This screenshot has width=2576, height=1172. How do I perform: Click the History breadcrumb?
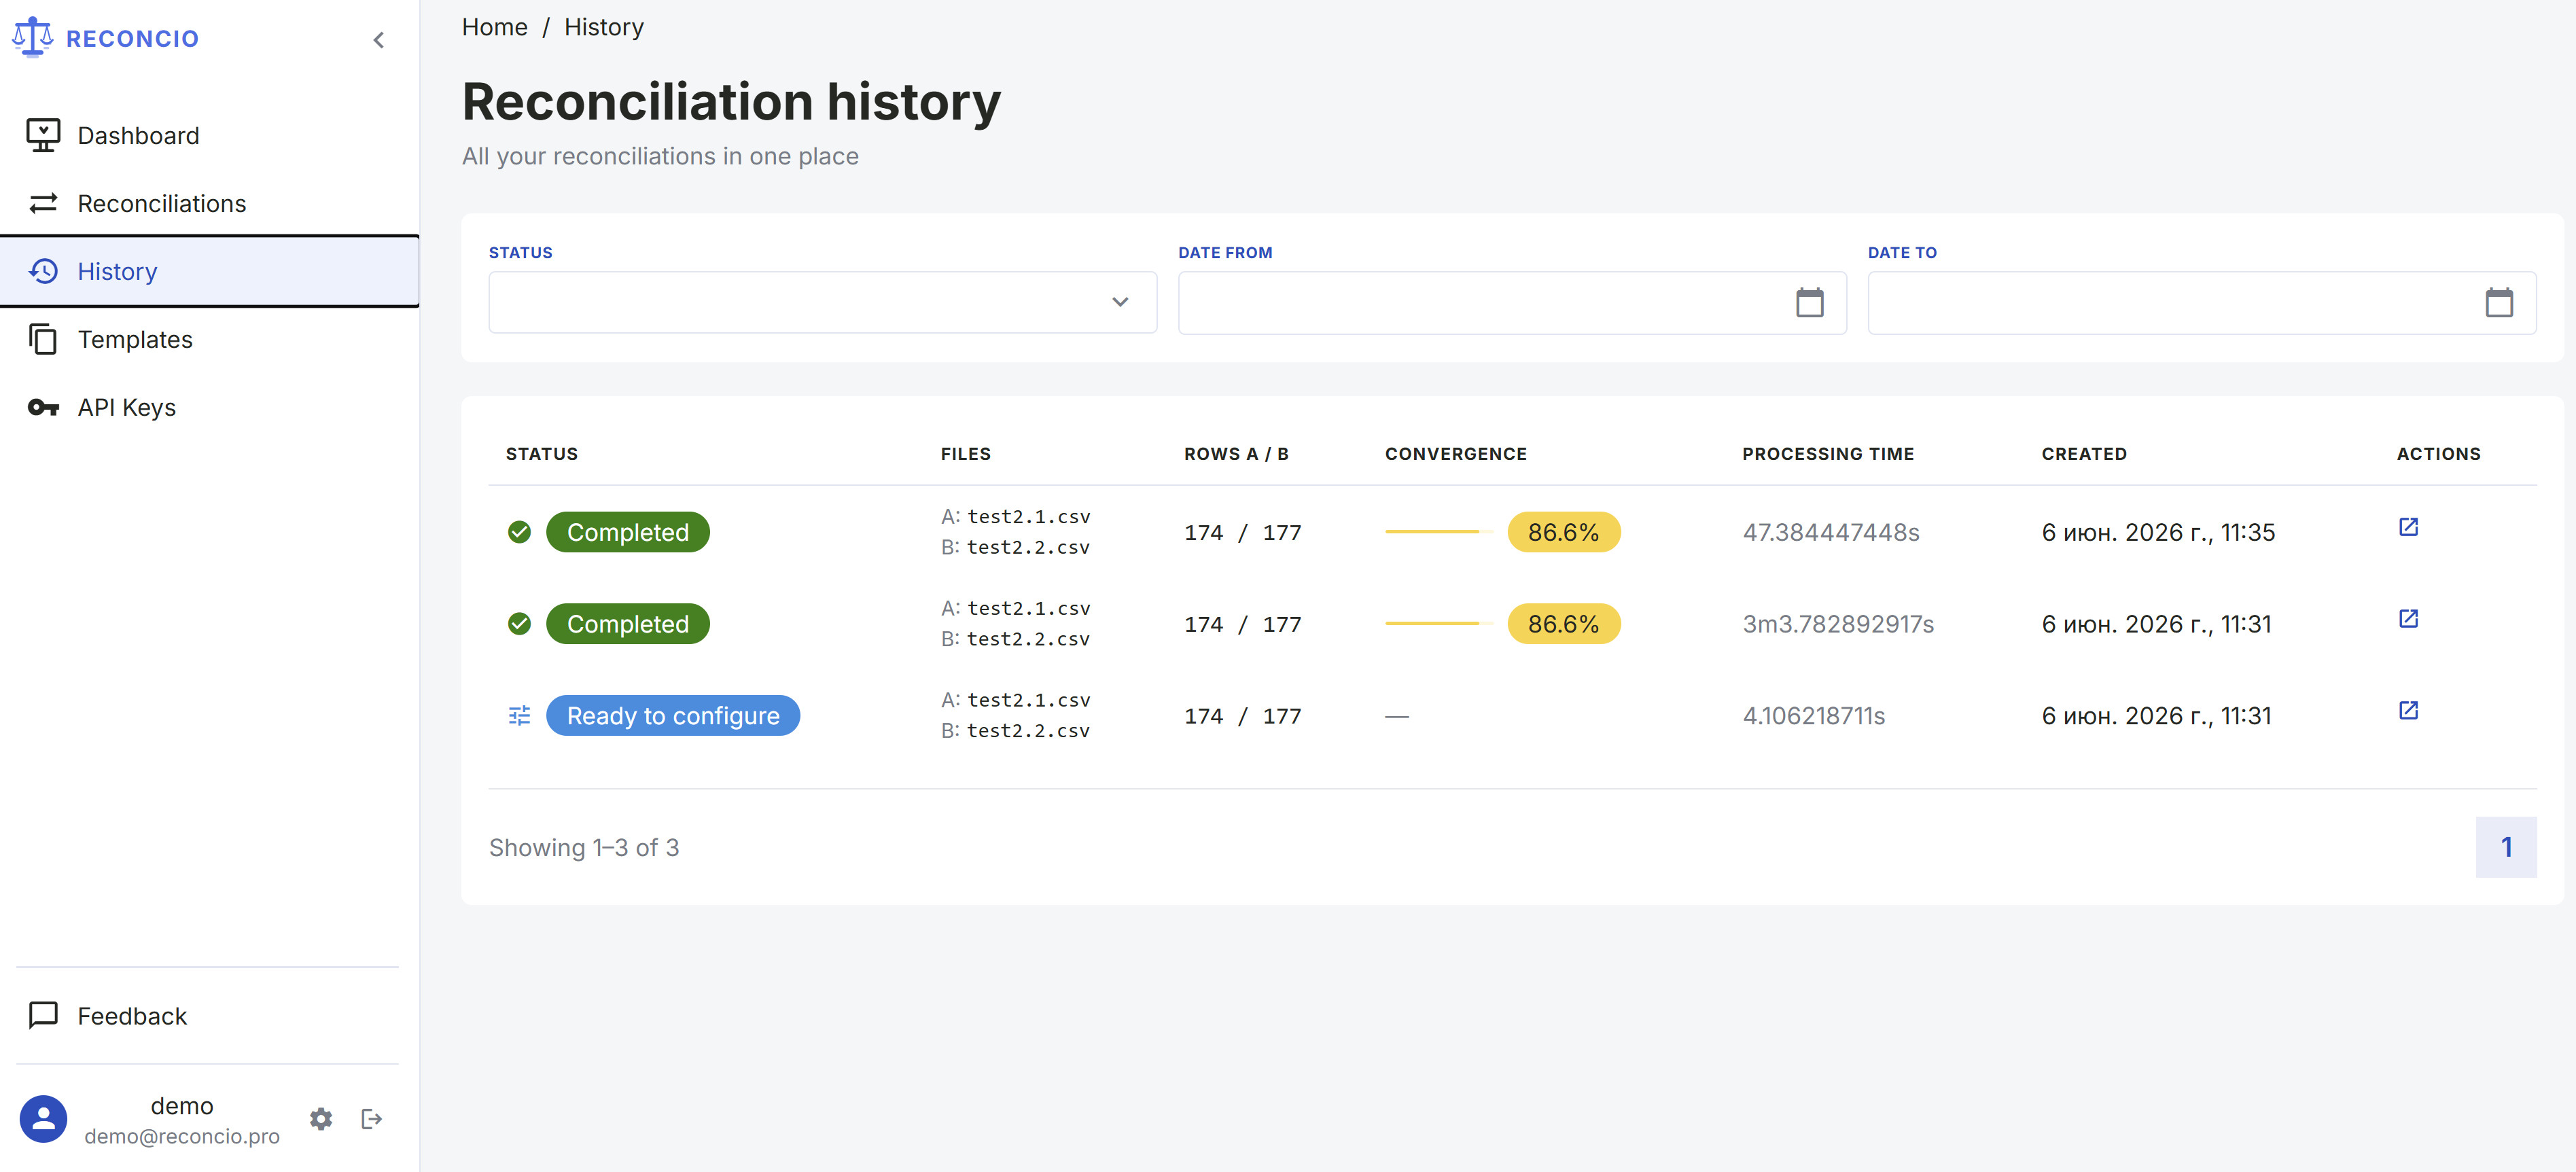click(604, 27)
